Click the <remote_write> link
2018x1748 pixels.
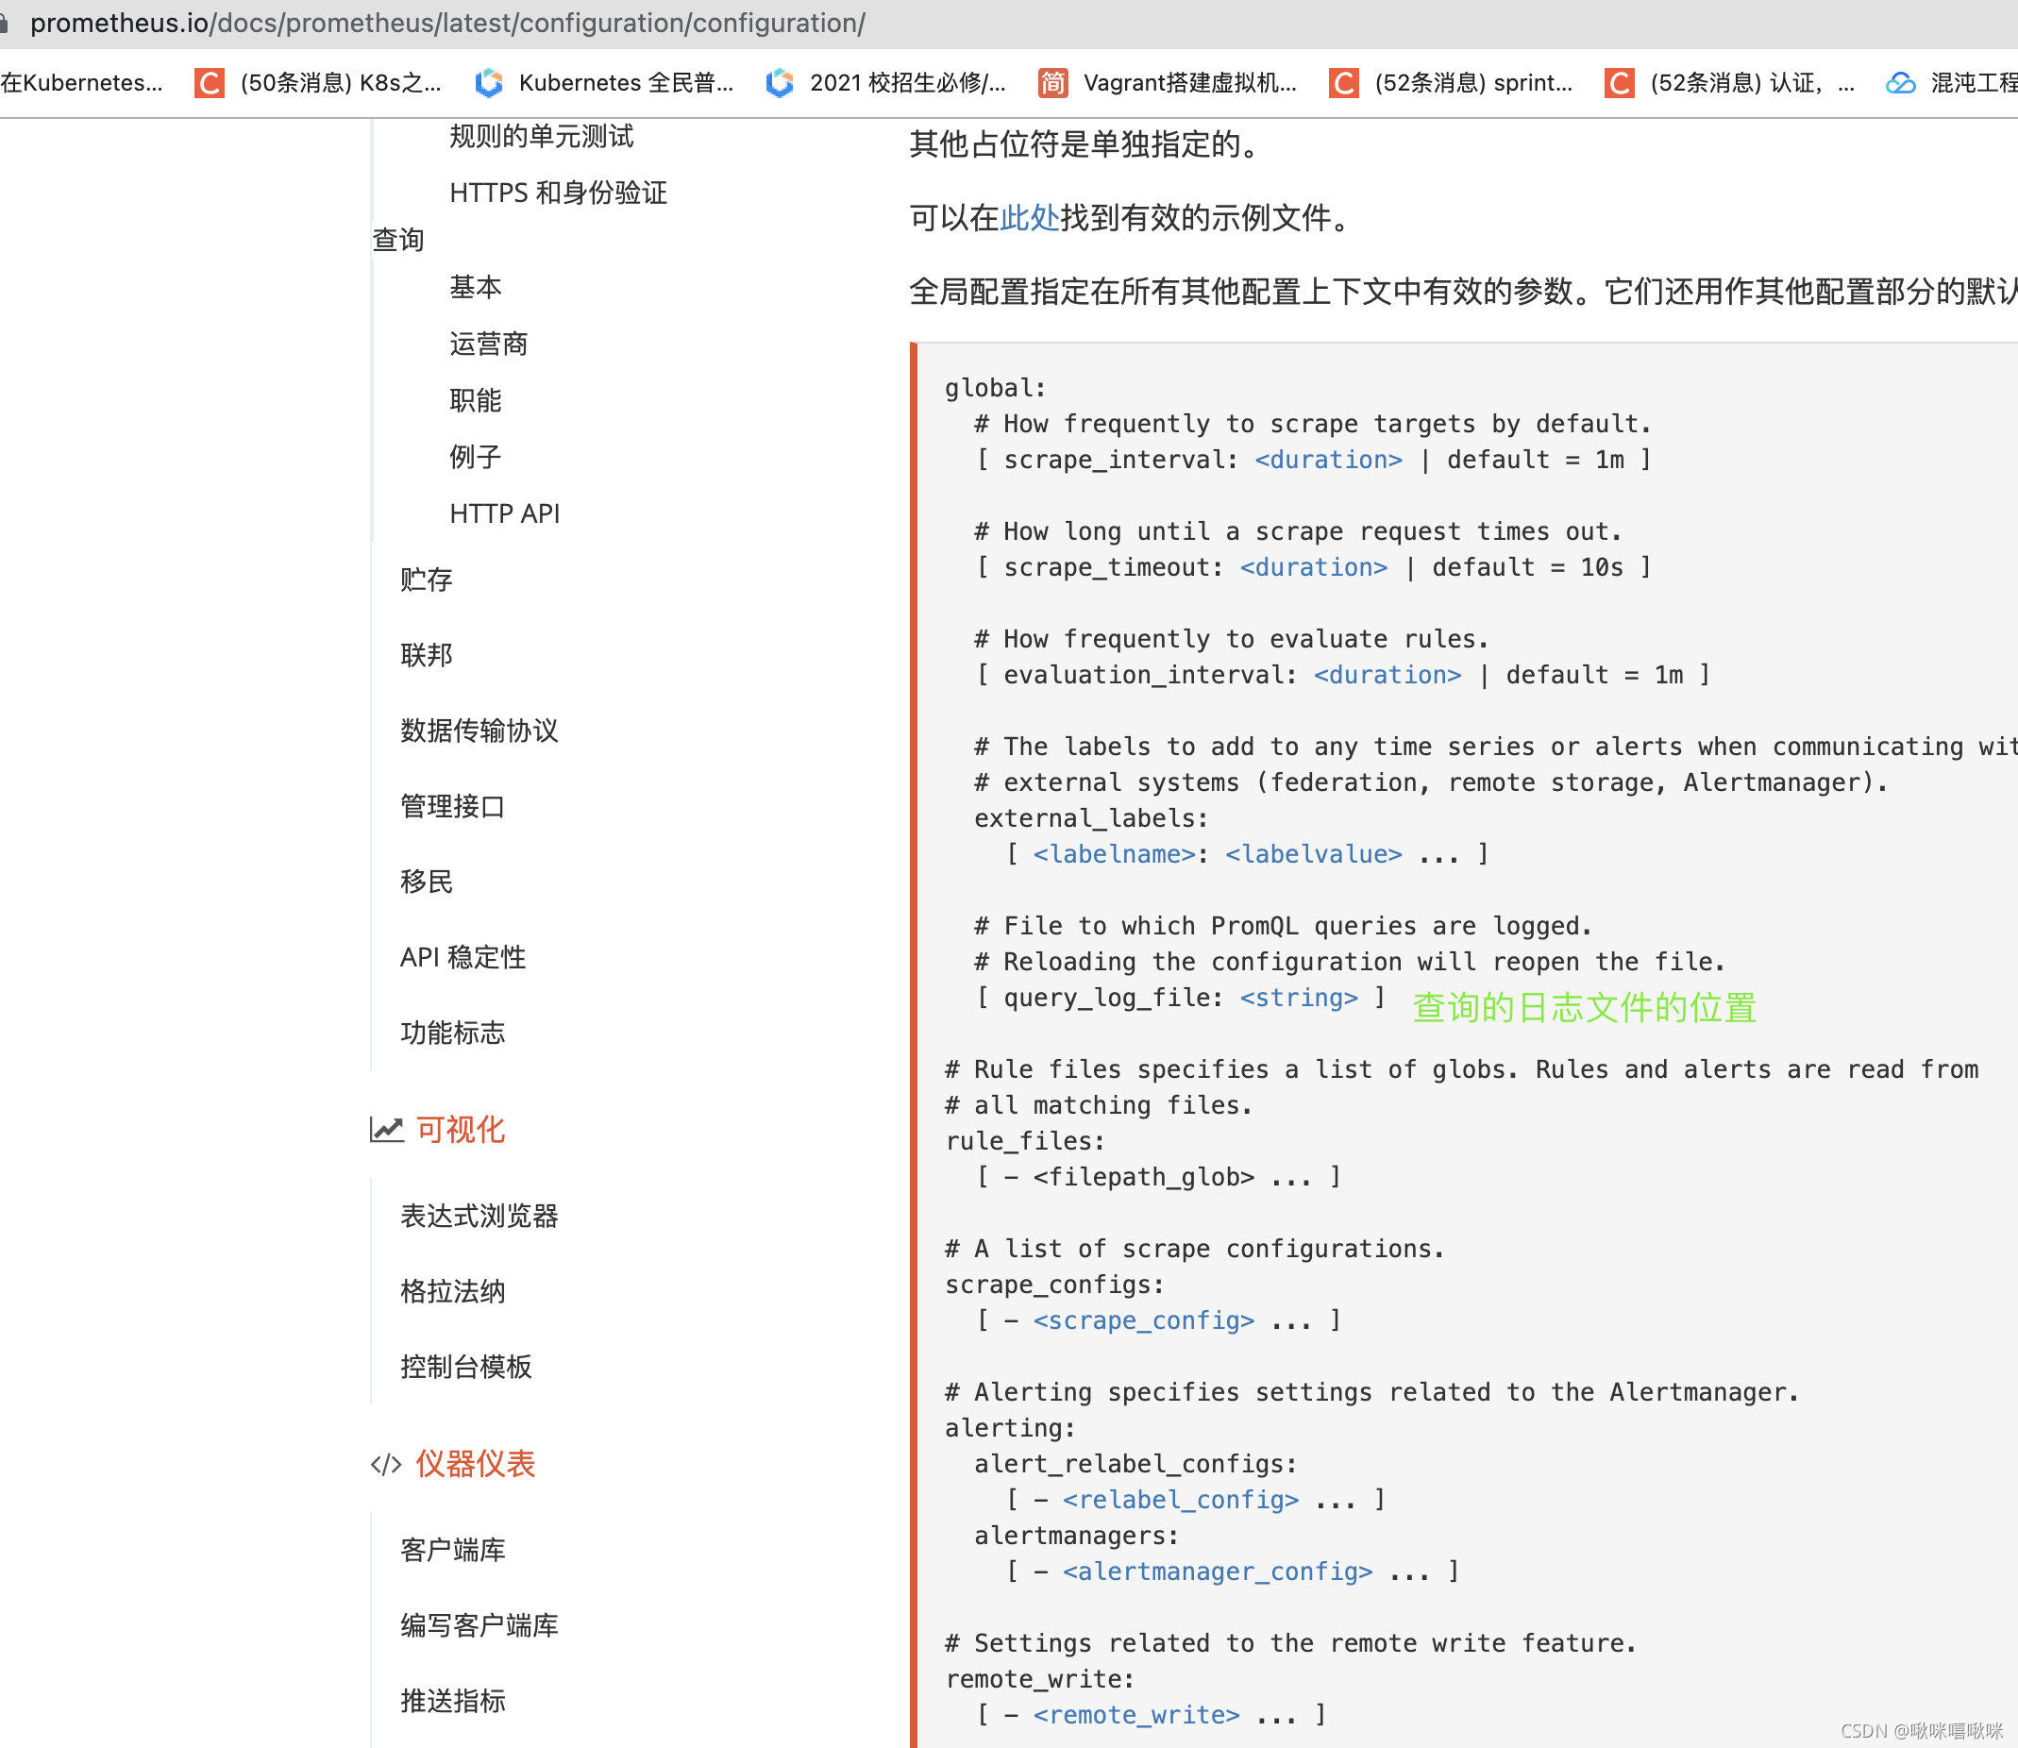[1137, 1716]
